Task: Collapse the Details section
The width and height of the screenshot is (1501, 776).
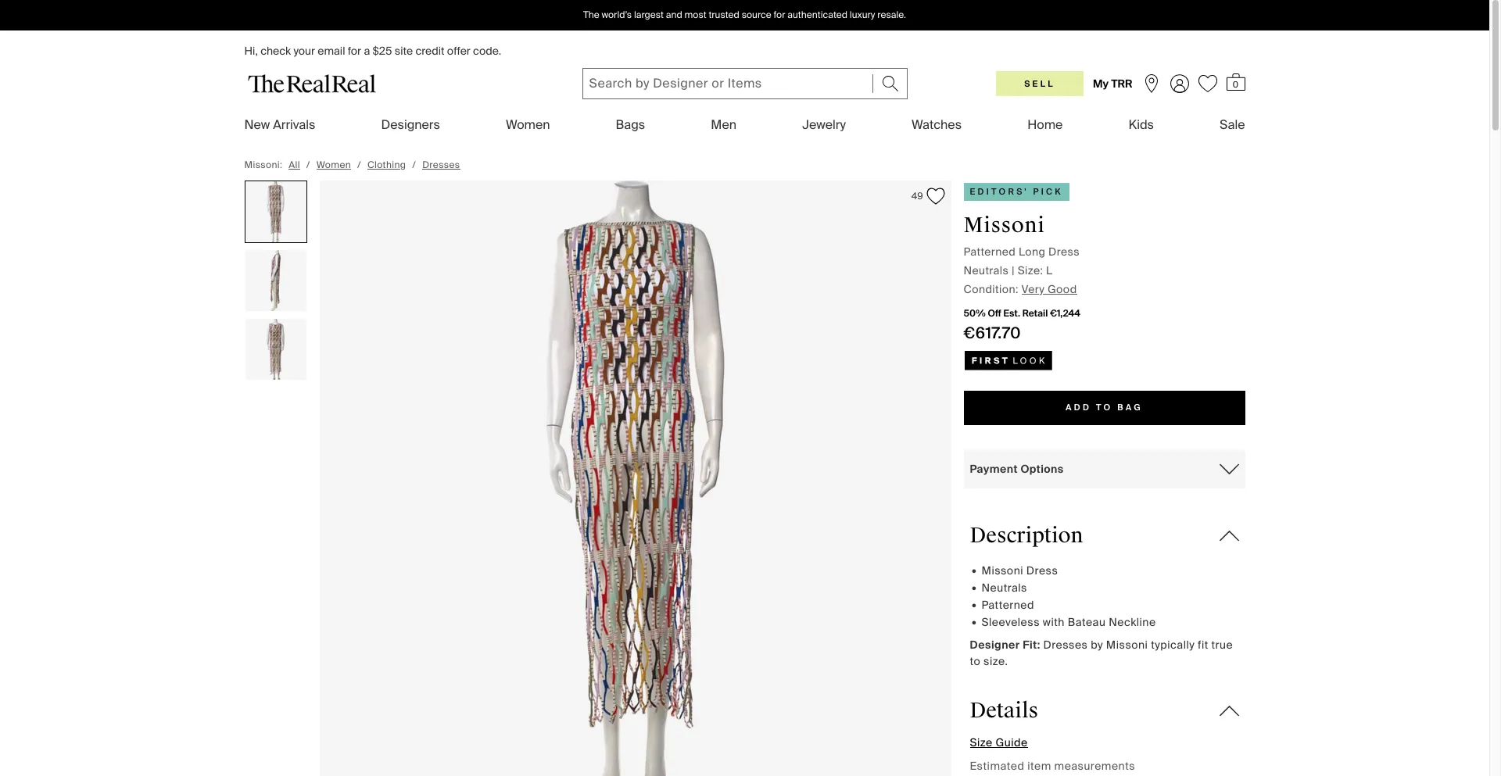Action: [1229, 710]
